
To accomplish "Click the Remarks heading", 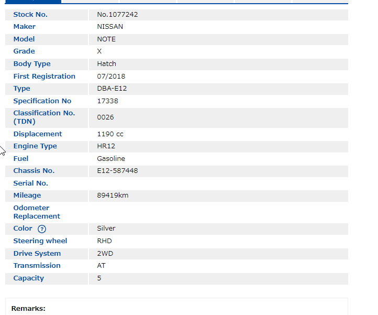I will tap(28, 309).
